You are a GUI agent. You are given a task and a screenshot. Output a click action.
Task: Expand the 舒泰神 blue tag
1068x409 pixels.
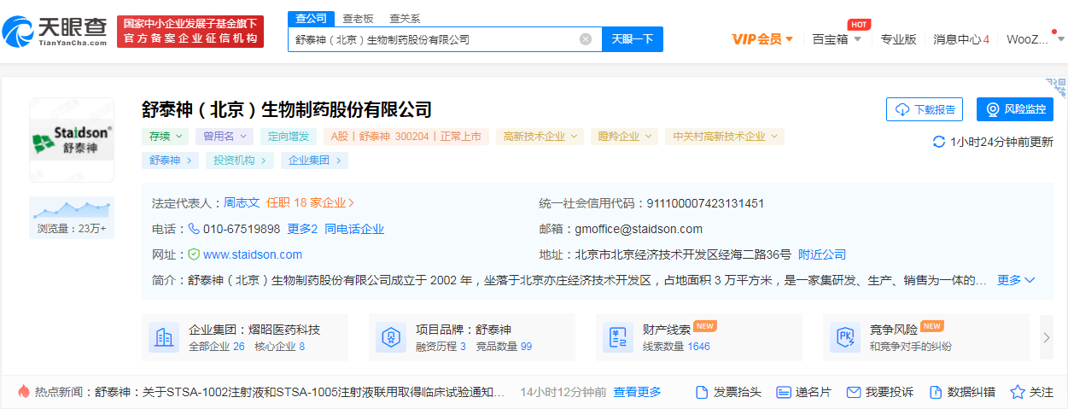[171, 160]
